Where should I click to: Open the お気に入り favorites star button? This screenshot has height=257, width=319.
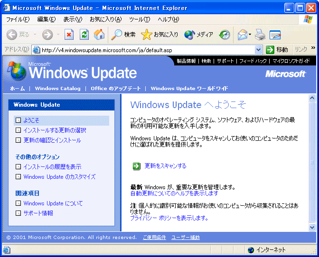click(x=159, y=35)
